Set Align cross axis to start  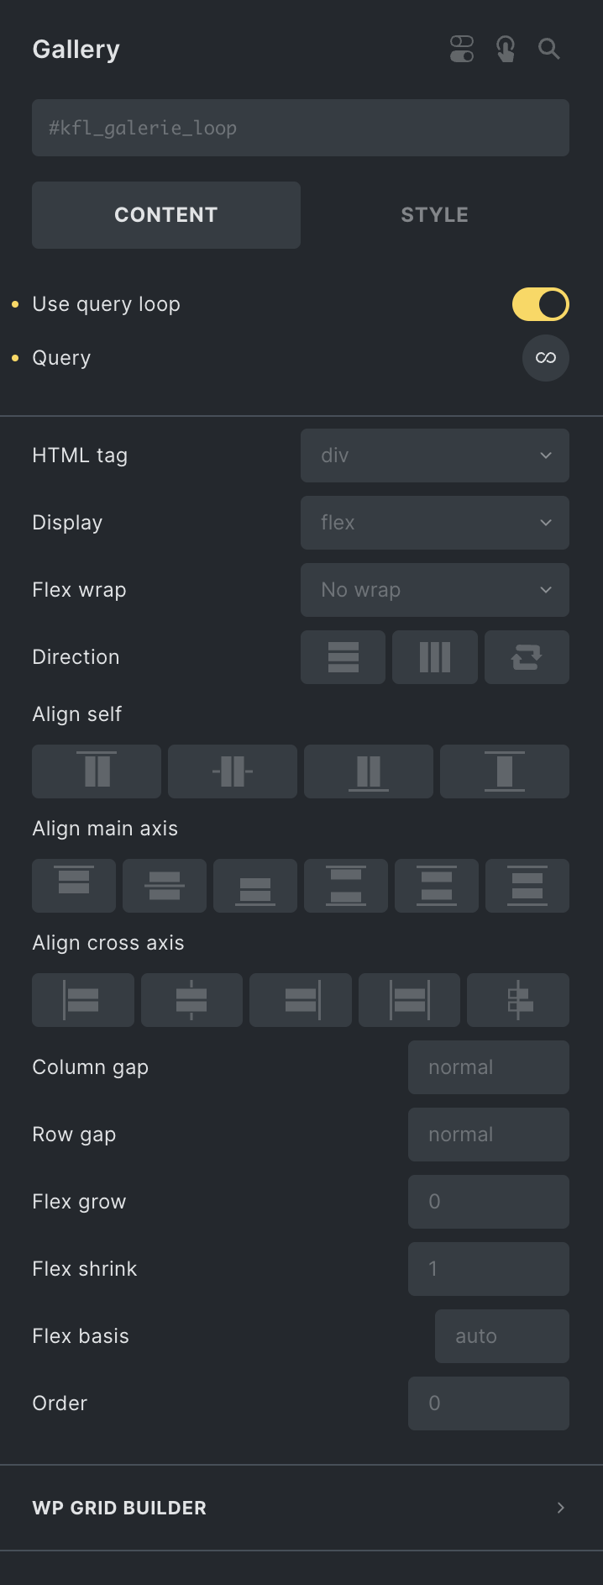(83, 1000)
